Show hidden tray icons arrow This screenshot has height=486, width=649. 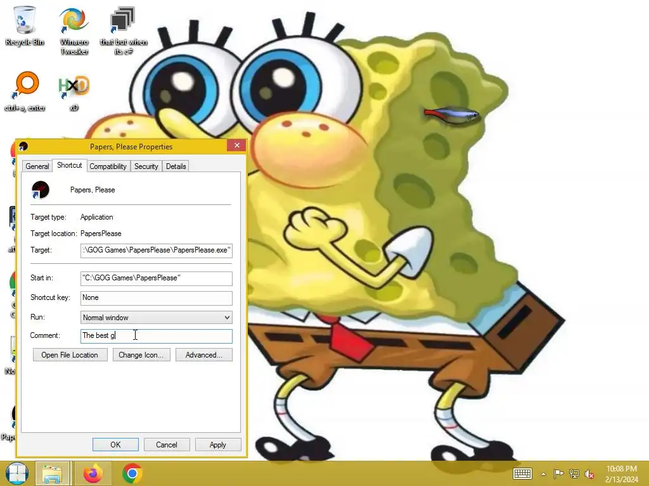pyautogui.click(x=543, y=474)
